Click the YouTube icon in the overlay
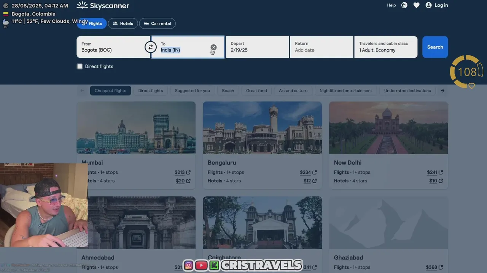487x273 pixels. click(x=201, y=265)
